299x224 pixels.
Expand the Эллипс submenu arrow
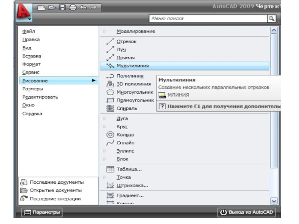click(x=105, y=151)
